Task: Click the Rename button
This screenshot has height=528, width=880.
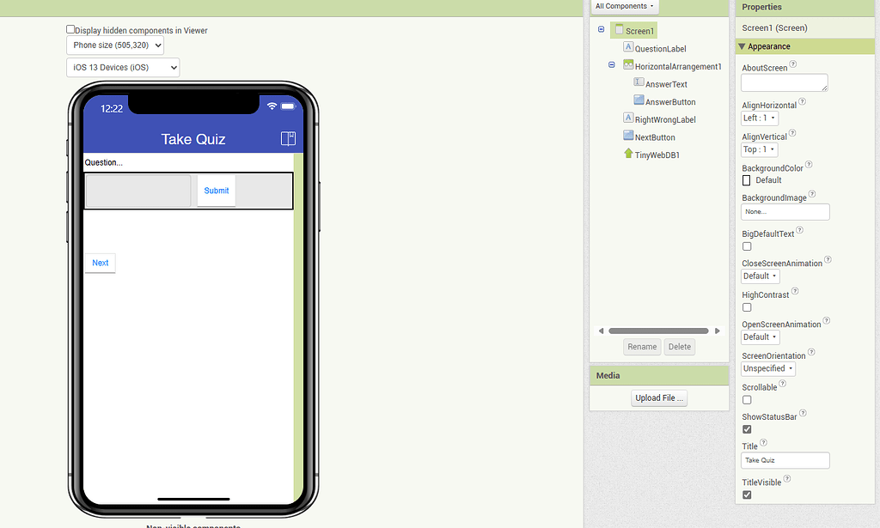Action: point(642,346)
